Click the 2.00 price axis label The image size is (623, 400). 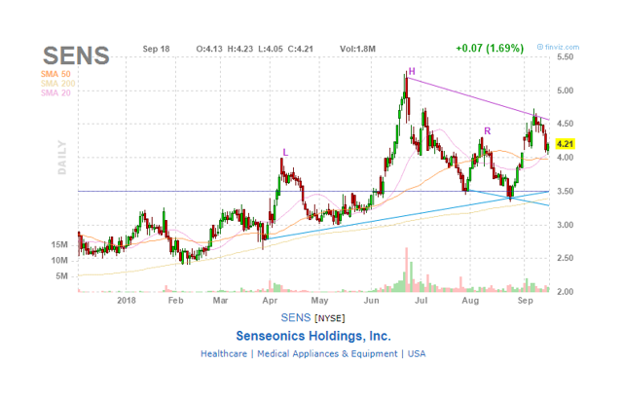pyautogui.click(x=565, y=292)
